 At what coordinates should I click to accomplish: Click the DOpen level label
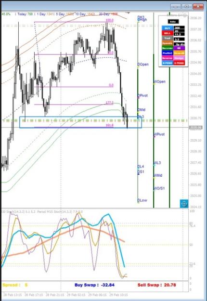[x=143, y=65]
